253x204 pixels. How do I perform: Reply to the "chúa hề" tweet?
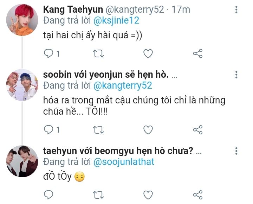(48, 129)
